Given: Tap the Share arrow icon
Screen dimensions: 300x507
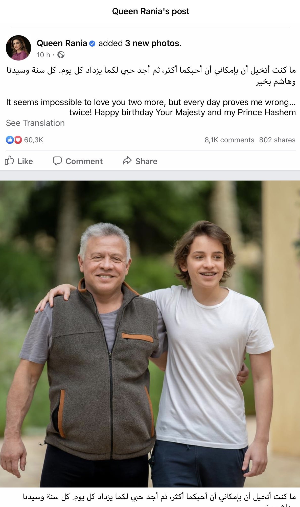Looking at the screenshot, I should point(127,161).
